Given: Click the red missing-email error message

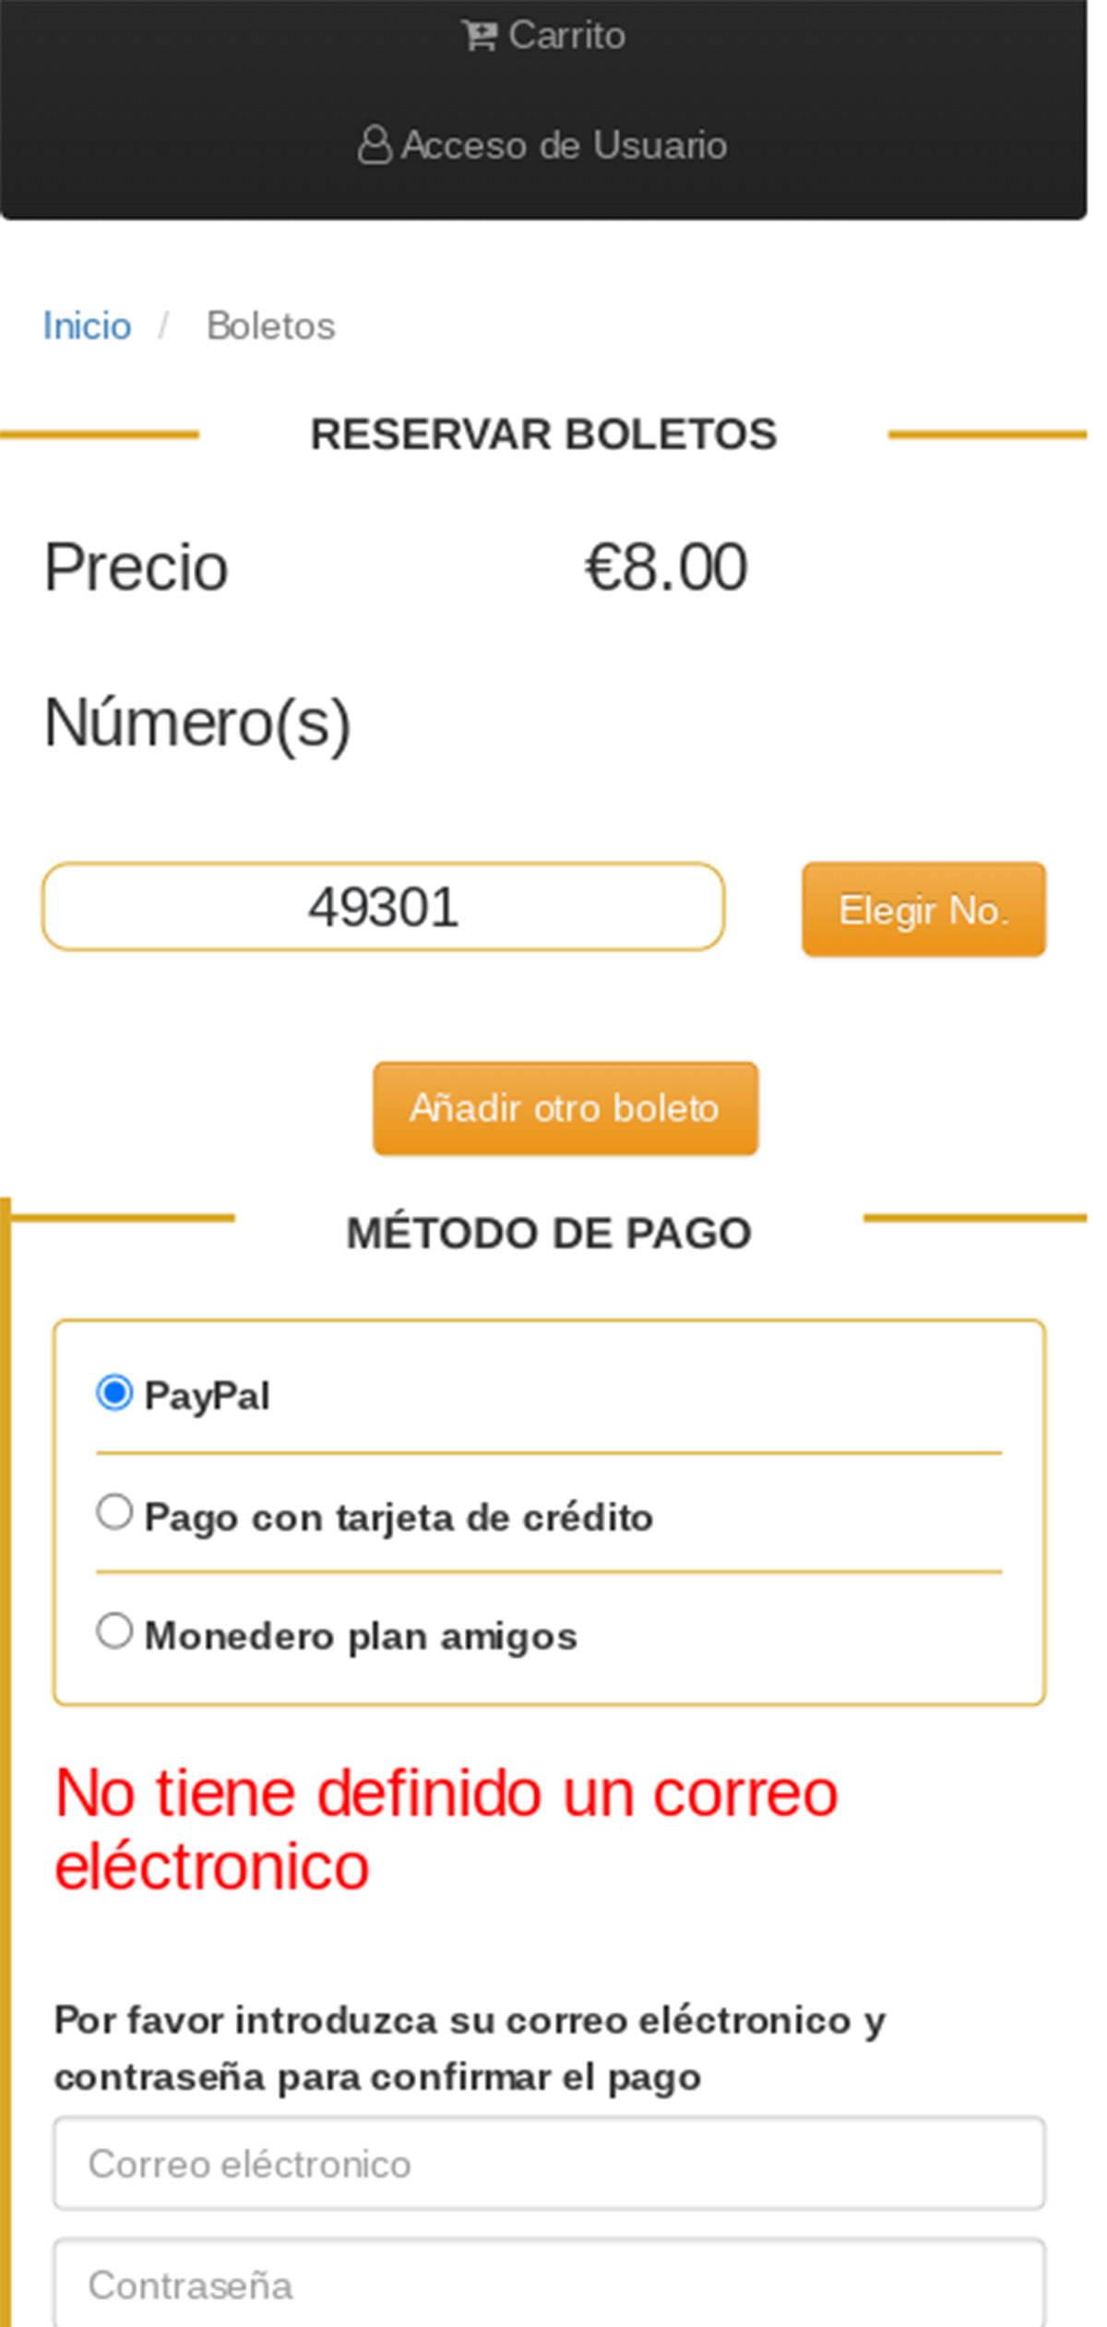Looking at the screenshot, I should (x=446, y=1829).
